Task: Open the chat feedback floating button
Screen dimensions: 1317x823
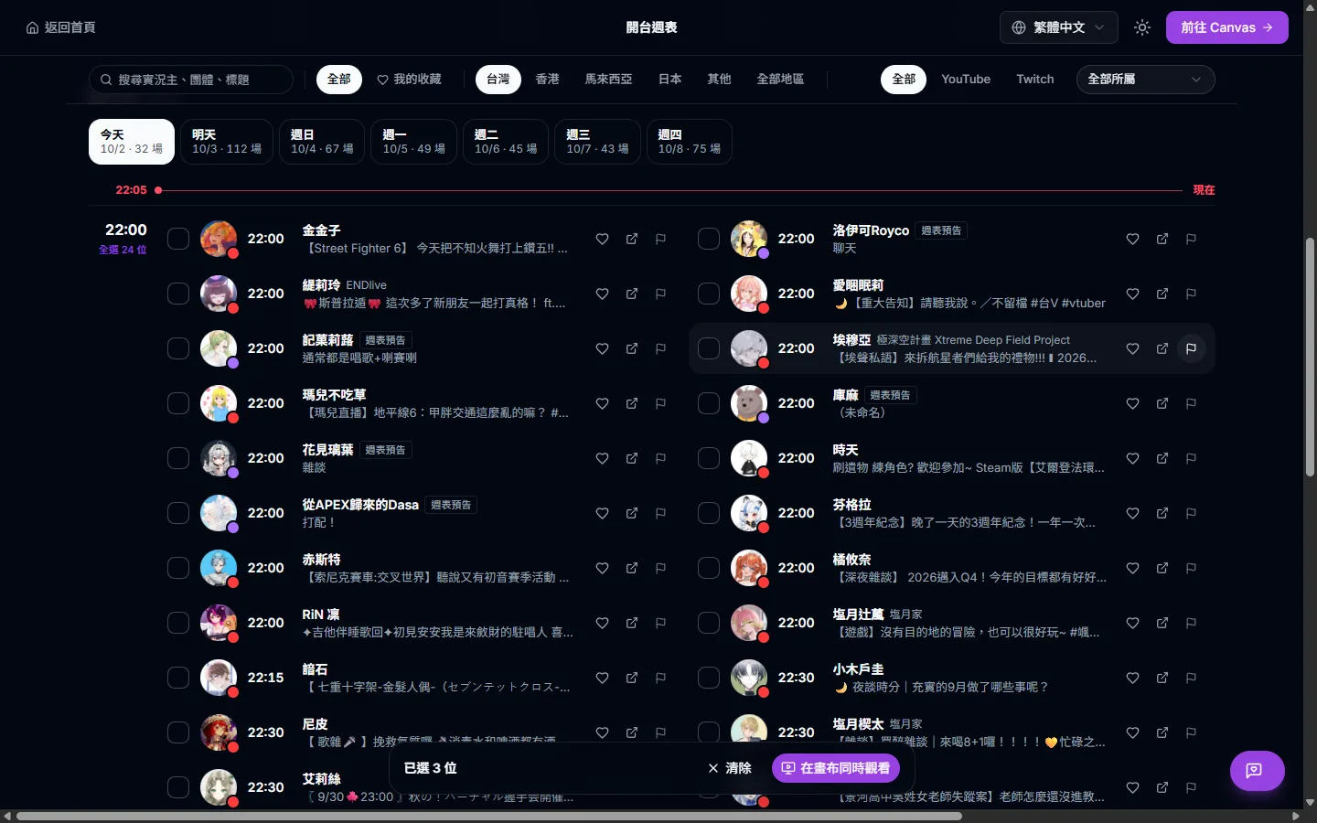Action: coord(1258,770)
